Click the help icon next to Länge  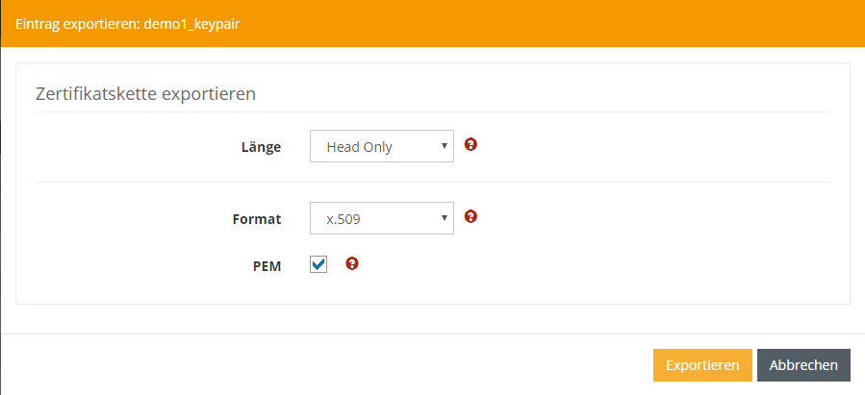coord(471,145)
